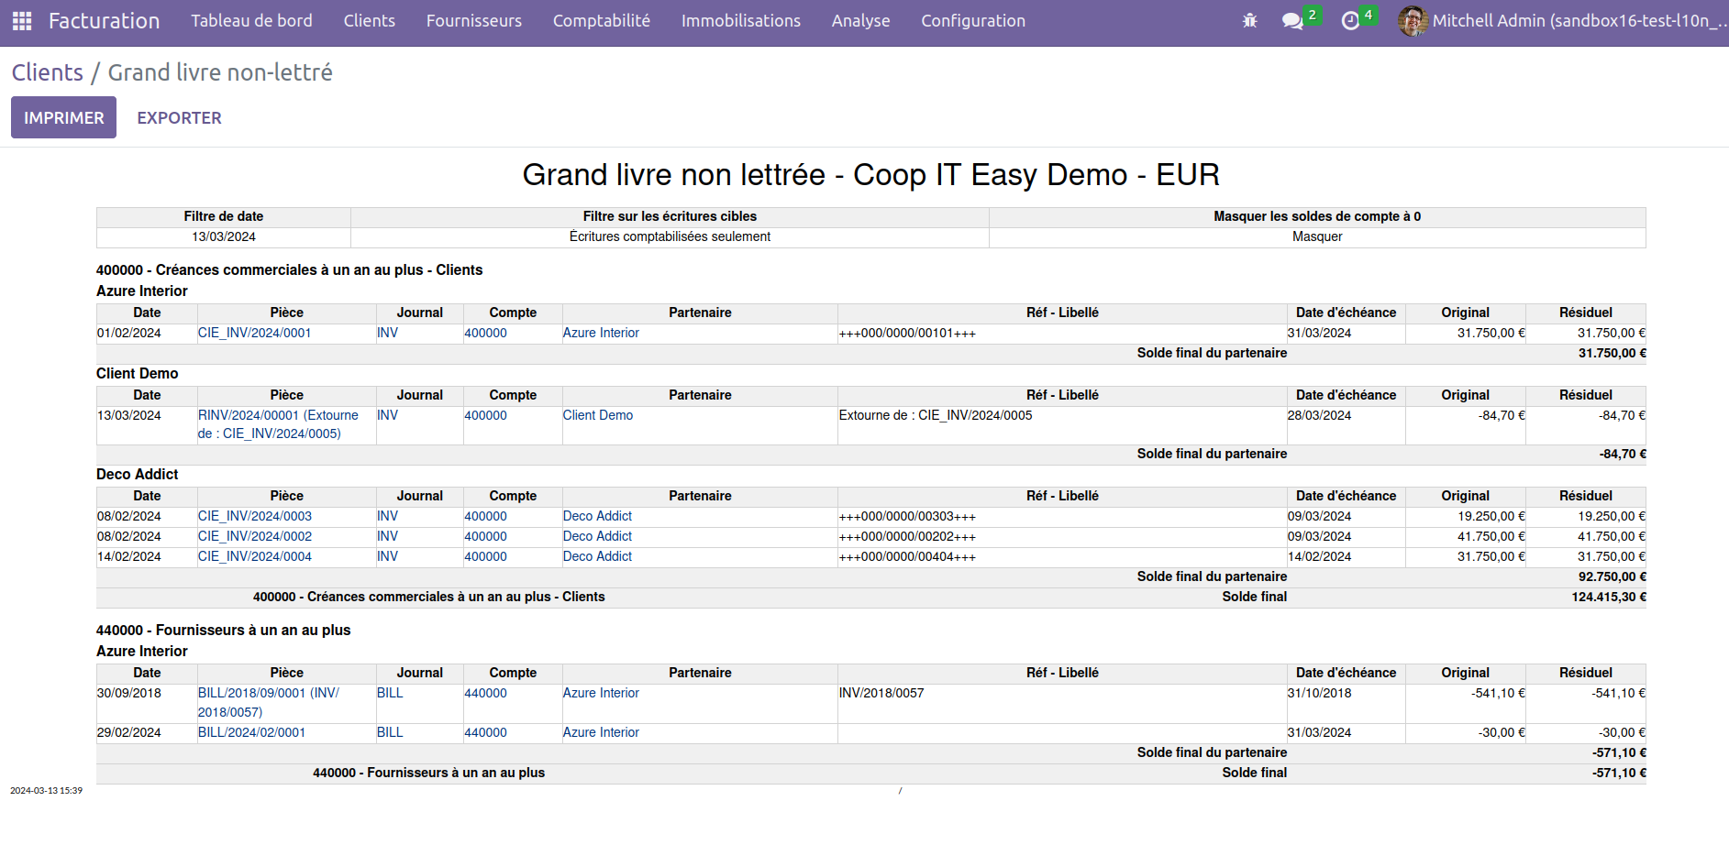Open the Analyse menu
This screenshot has height=856, width=1729.
click(x=860, y=20)
